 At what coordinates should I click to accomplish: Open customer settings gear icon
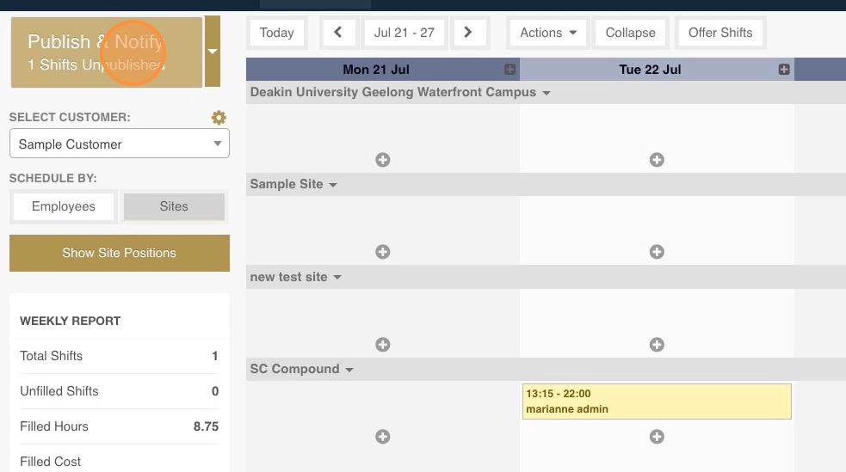[219, 118]
